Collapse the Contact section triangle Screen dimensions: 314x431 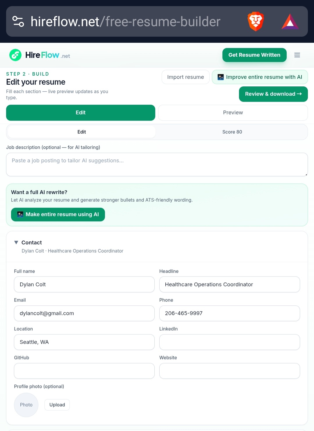coord(16,242)
